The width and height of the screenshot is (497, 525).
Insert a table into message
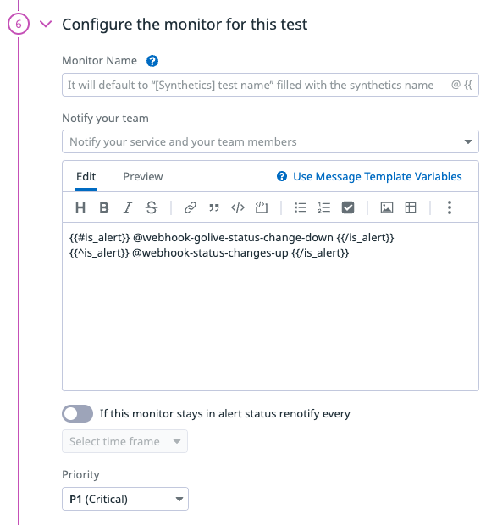coord(411,207)
